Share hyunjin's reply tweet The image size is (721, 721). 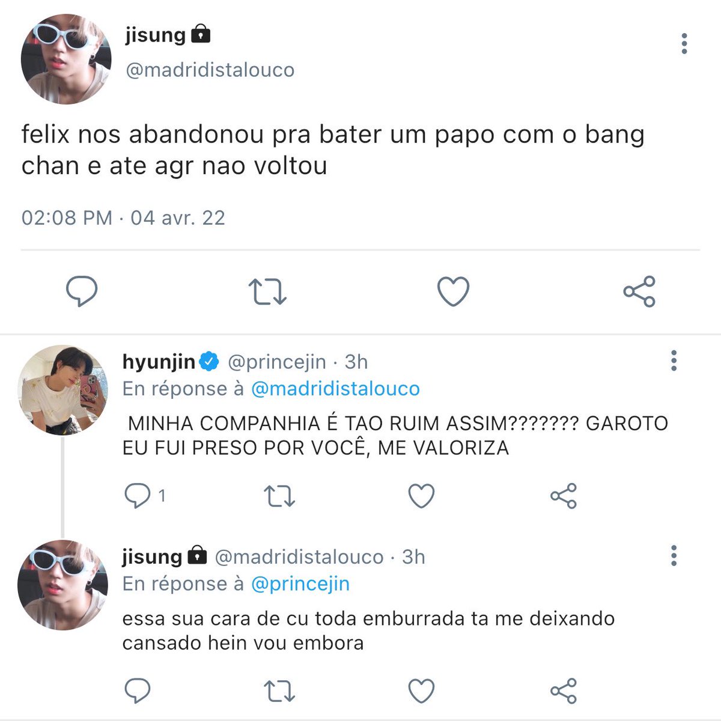564,496
